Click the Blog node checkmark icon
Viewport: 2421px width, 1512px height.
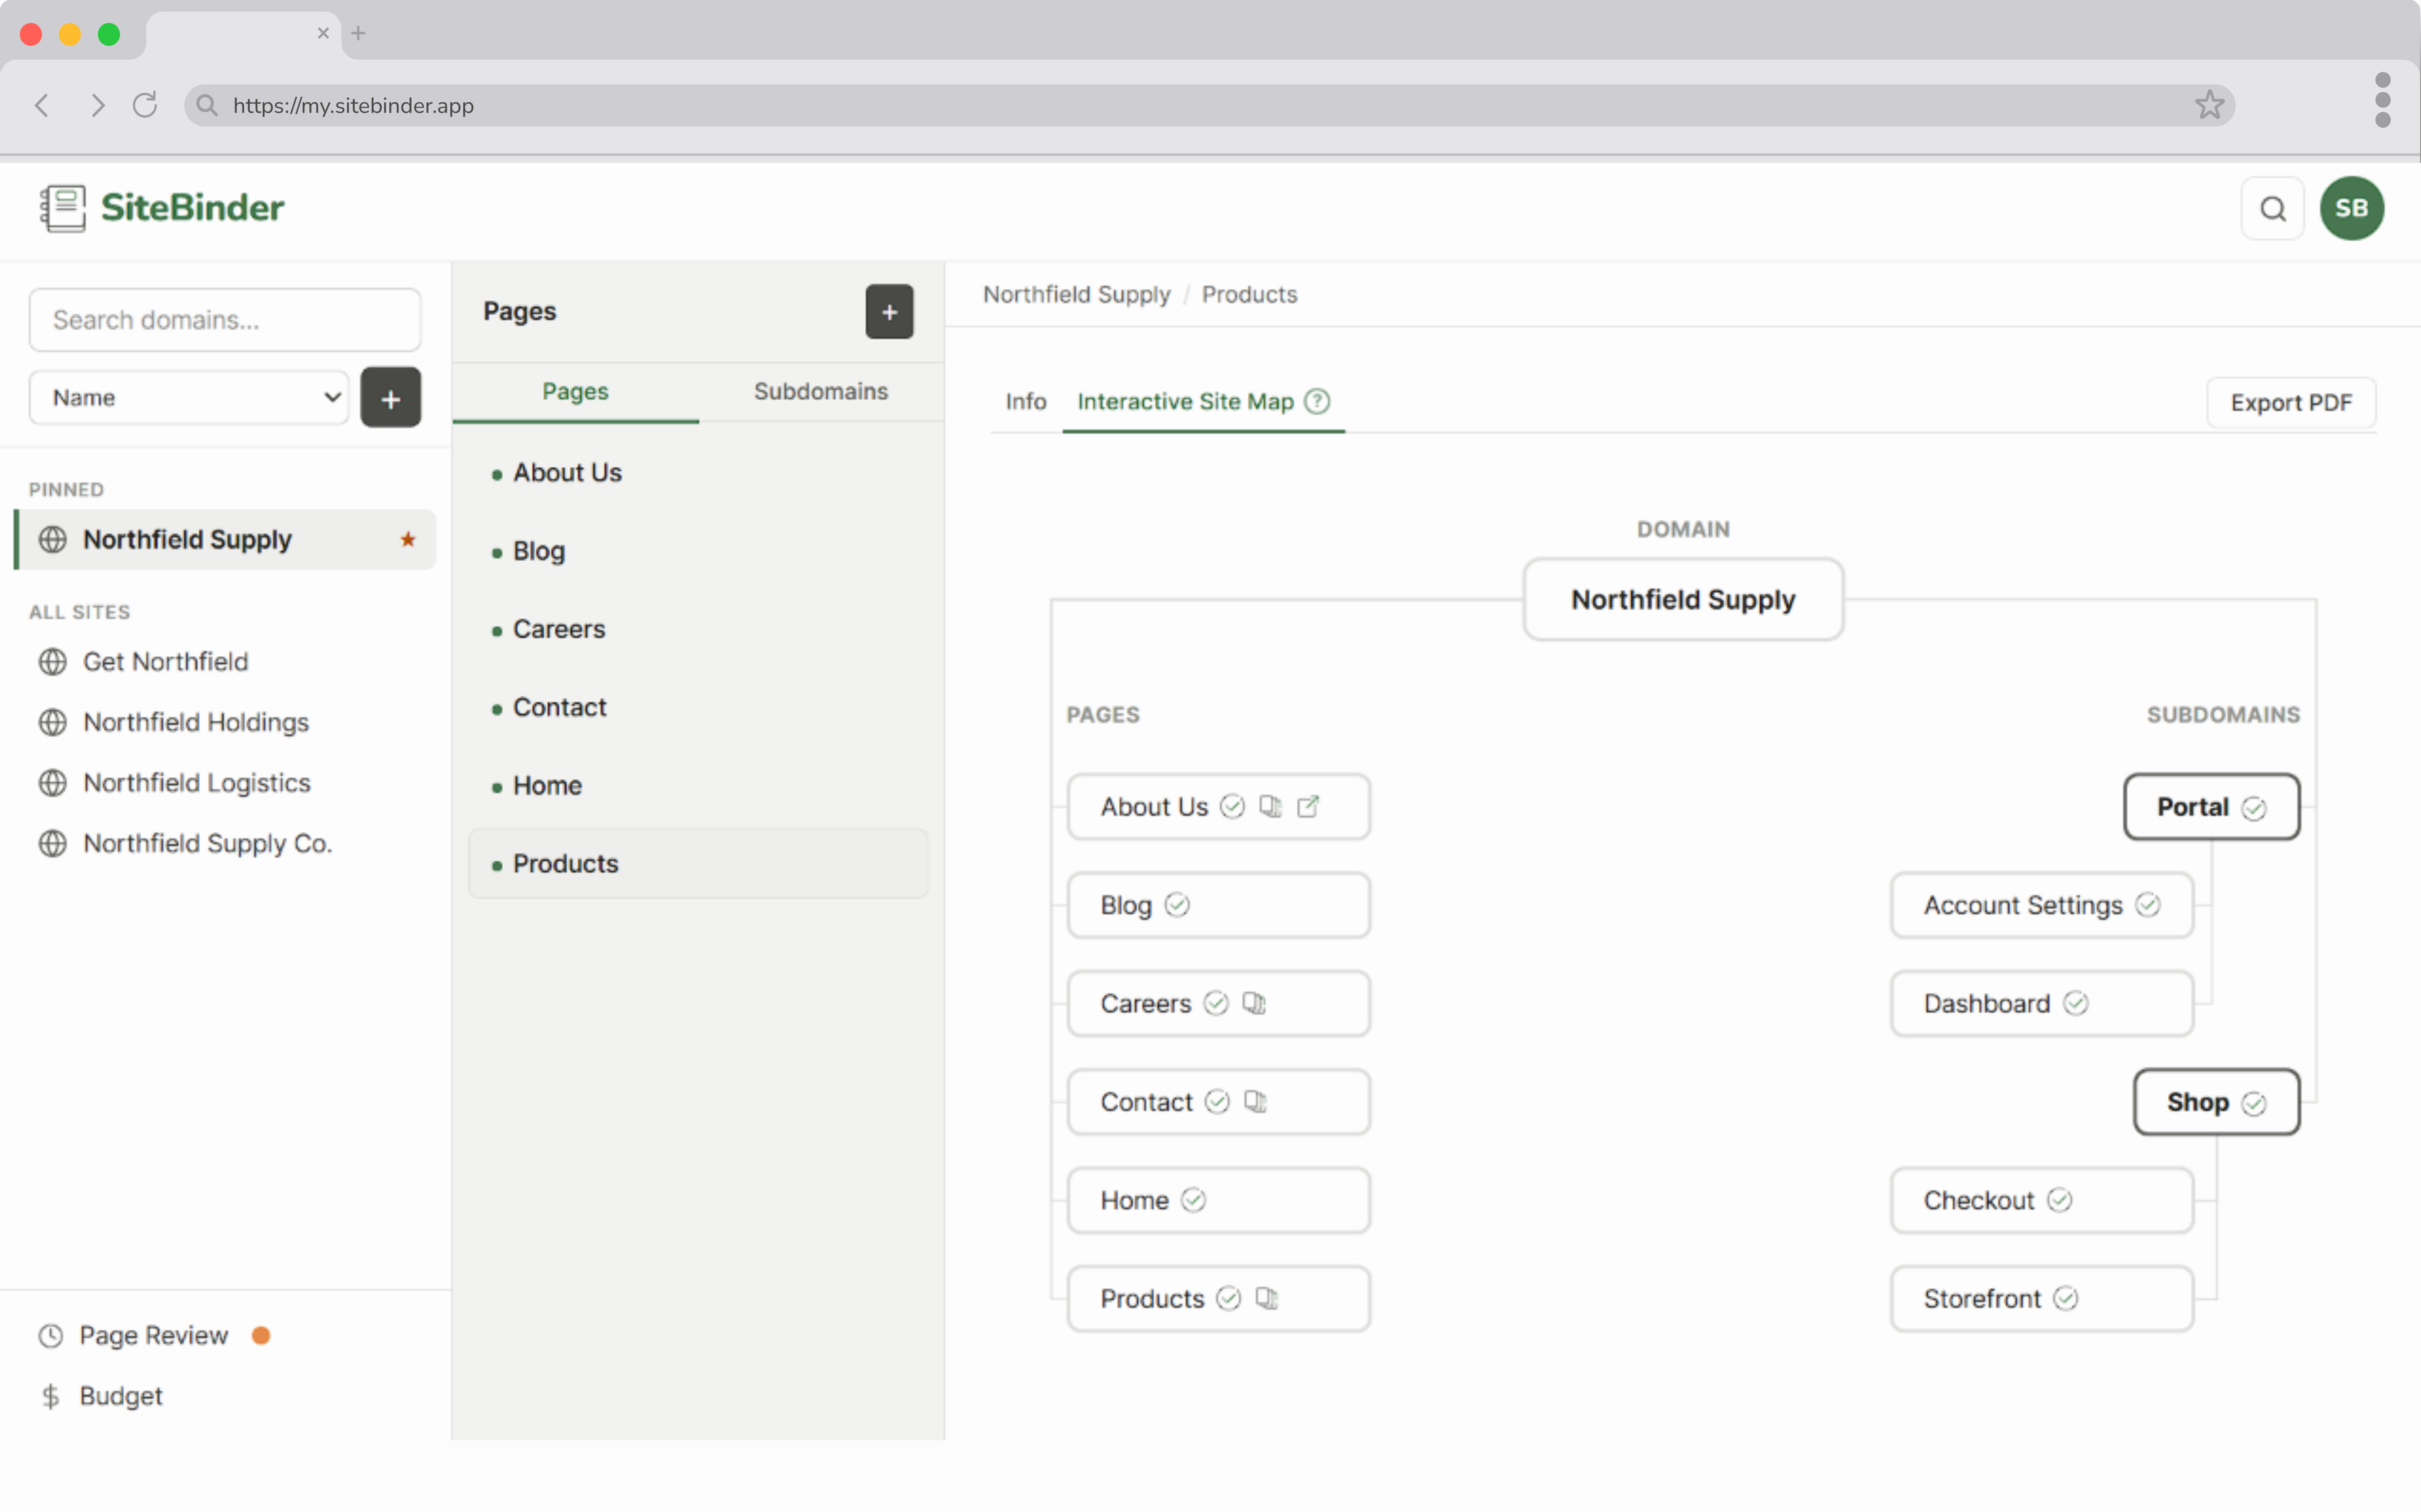1177,905
